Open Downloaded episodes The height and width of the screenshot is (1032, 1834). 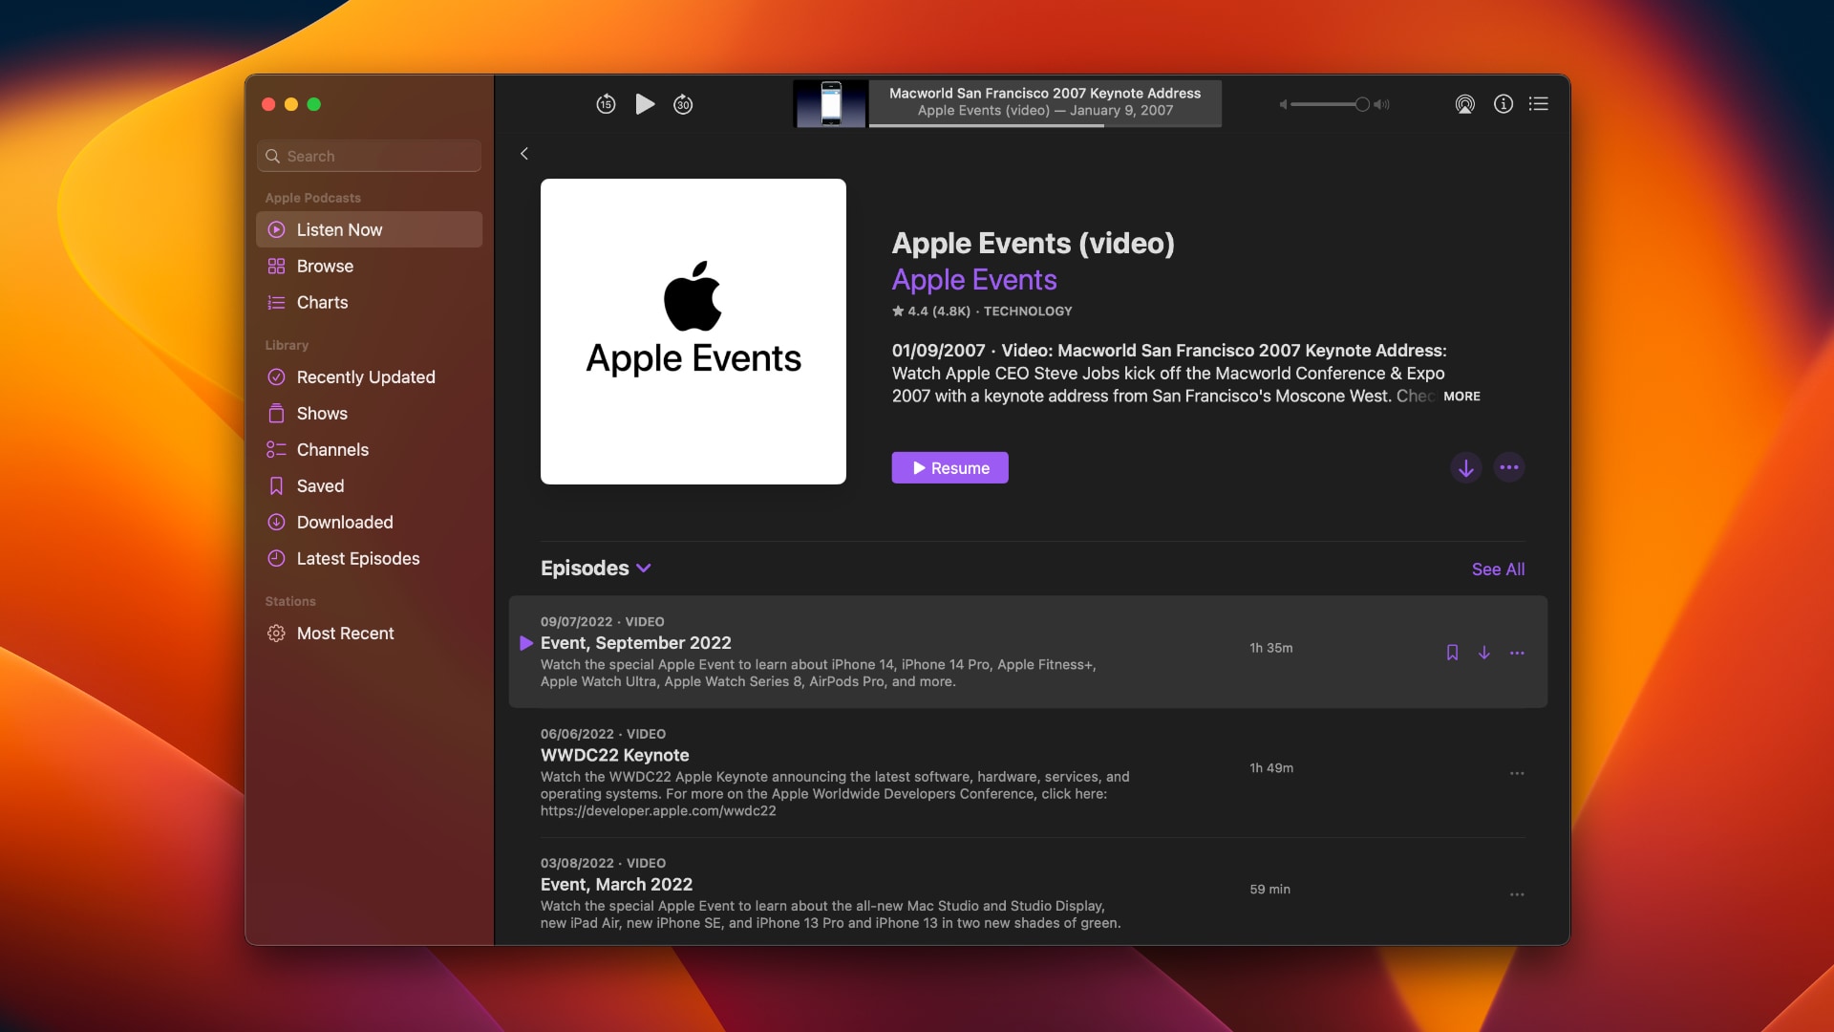(x=369, y=522)
